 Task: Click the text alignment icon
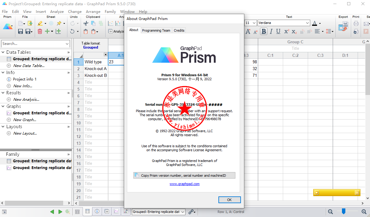(317, 31)
